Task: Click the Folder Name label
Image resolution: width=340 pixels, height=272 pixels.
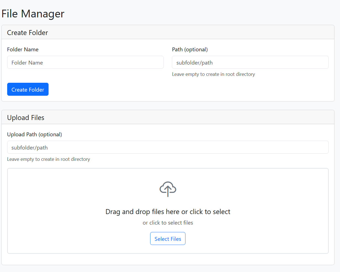Action: coord(23,49)
